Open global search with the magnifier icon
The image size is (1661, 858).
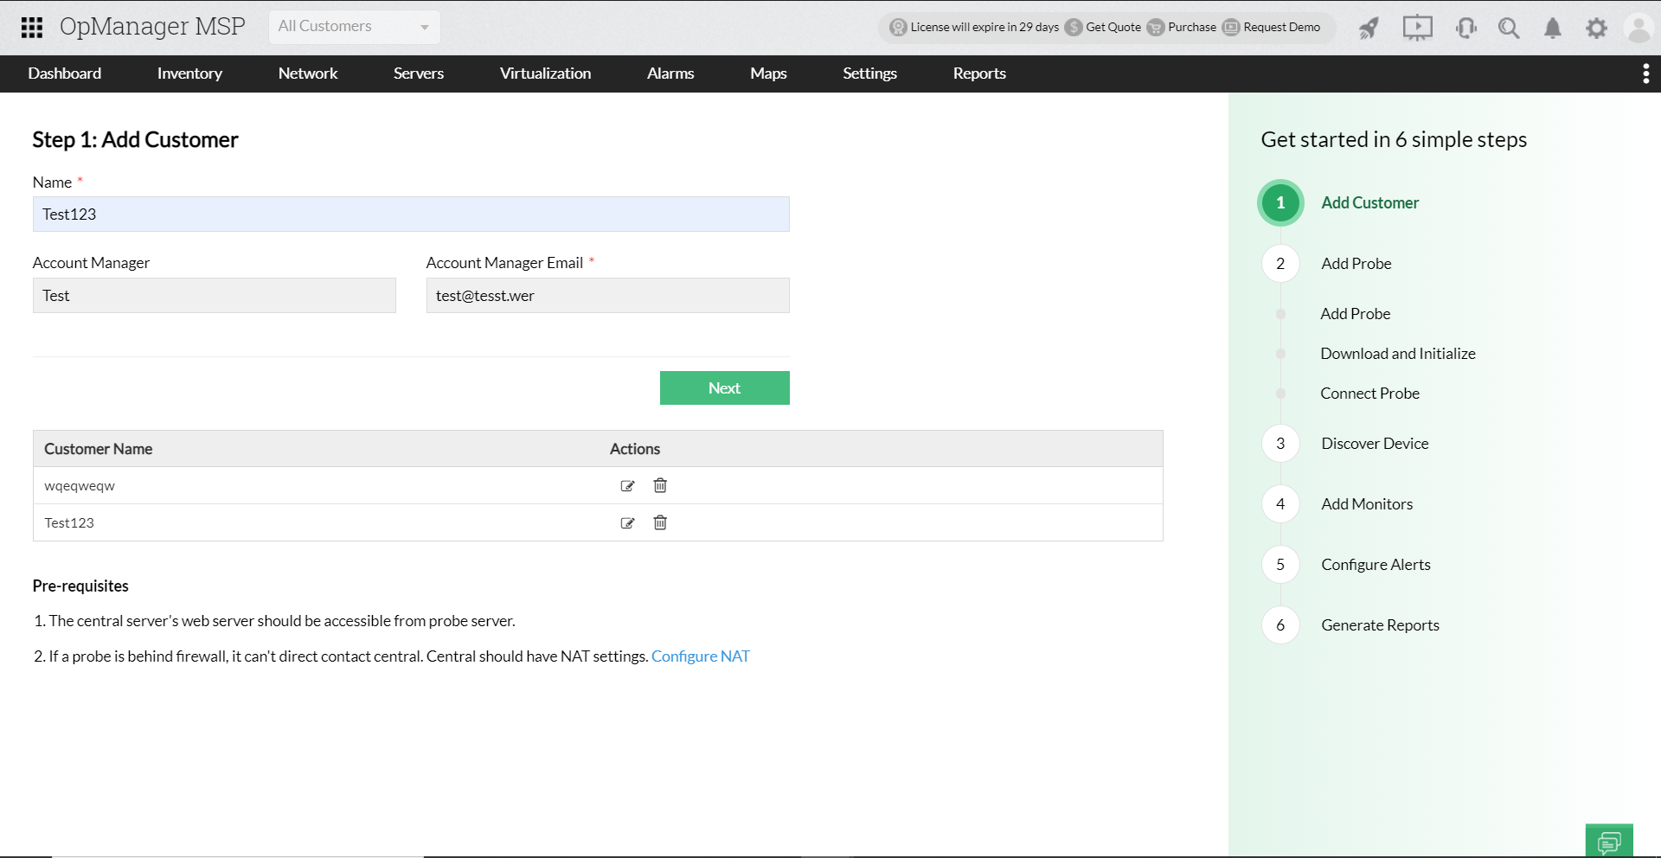[1509, 28]
